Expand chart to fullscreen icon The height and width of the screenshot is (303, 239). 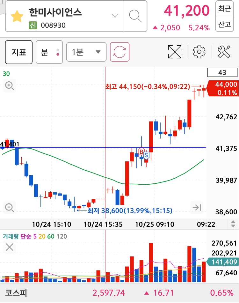pos(175,52)
